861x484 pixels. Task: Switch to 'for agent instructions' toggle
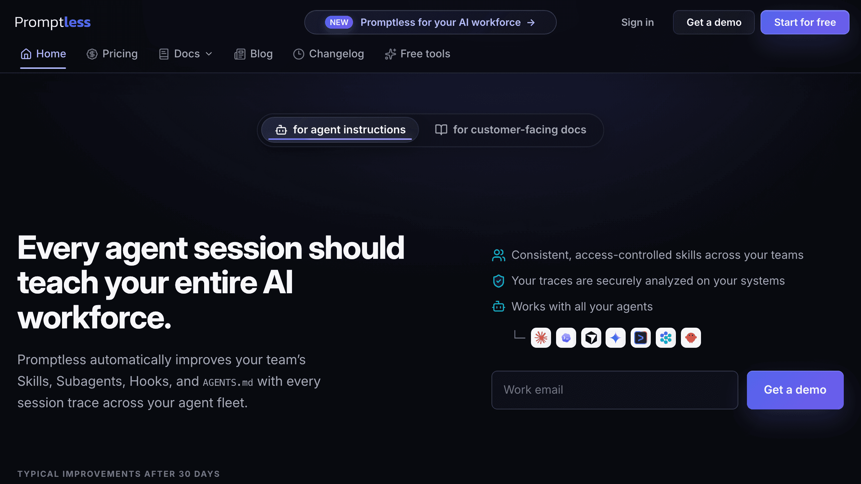[x=340, y=130]
